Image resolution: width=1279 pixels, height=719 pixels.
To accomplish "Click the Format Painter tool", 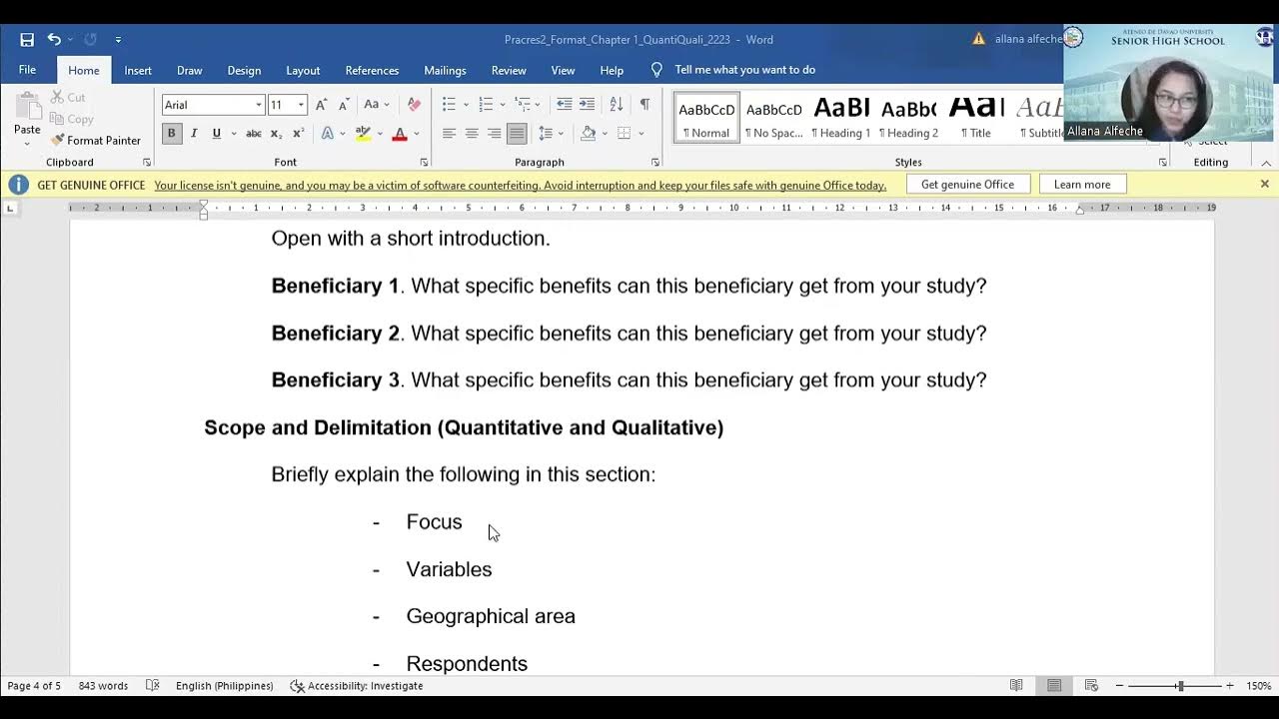I will [96, 141].
